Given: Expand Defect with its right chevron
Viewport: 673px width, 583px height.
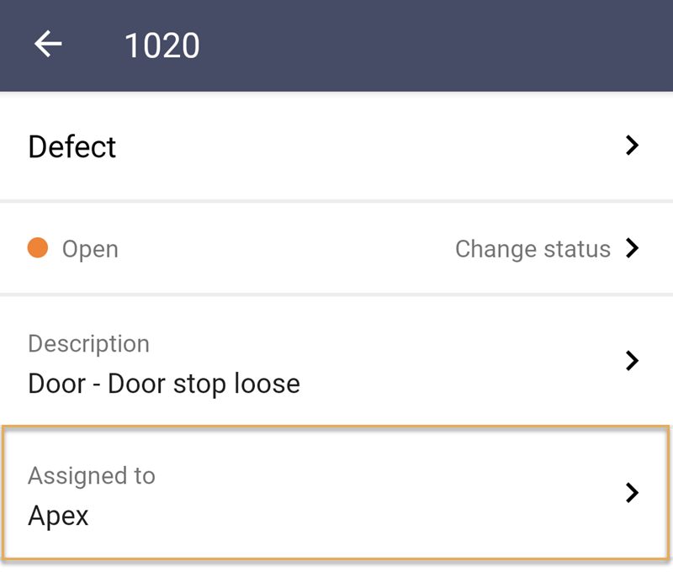Looking at the screenshot, I should pyautogui.click(x=632, y=145).
